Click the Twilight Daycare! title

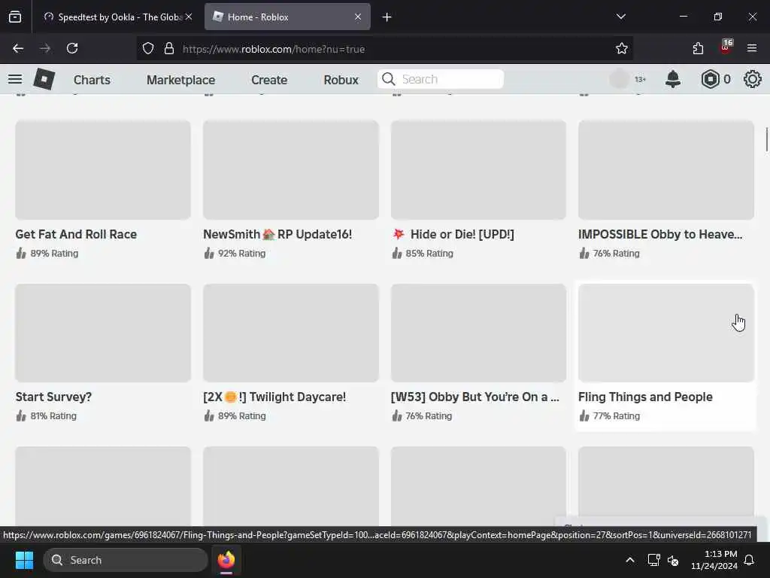[274, 397]
